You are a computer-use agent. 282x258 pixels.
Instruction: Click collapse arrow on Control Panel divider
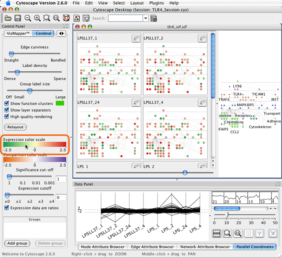(x=71, y=137)
